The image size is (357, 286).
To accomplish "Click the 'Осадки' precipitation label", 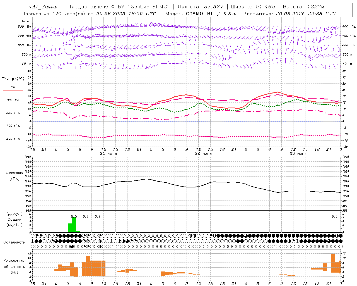I will tap(14, 220).
